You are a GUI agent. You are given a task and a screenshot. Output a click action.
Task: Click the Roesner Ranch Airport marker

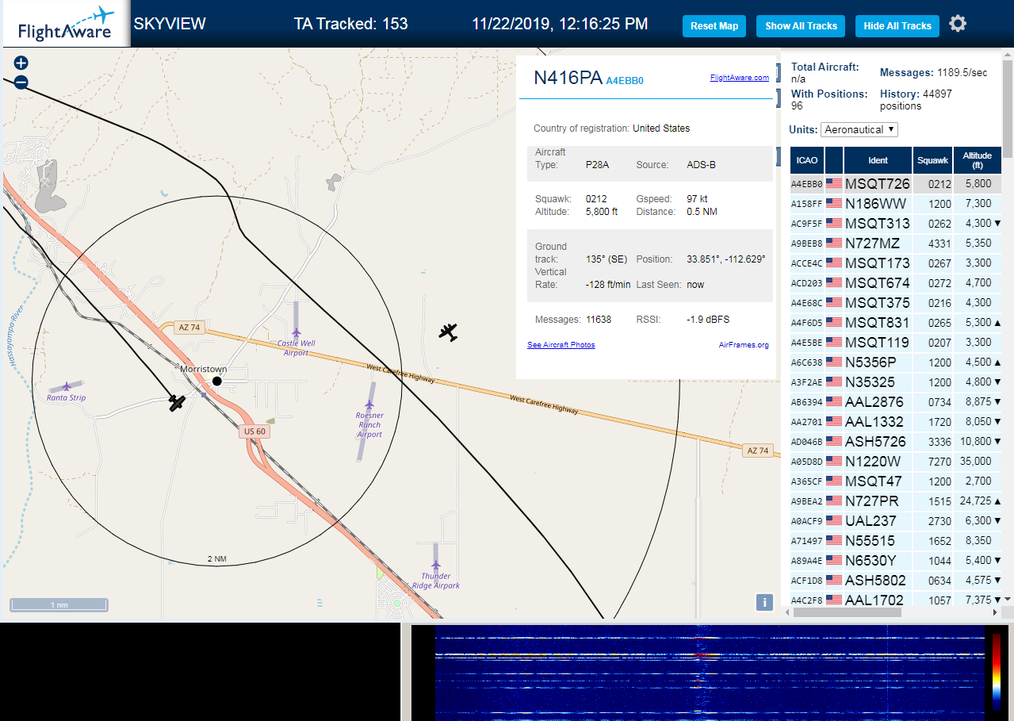tap(369, 405)
